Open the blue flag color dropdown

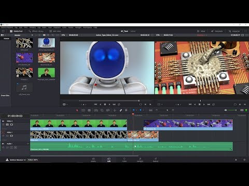pos(136,110)
